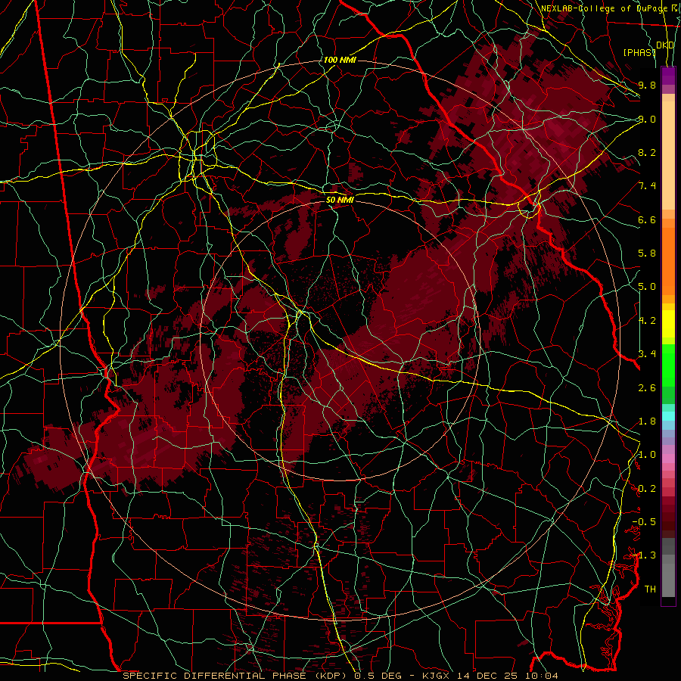Click the large peach band of color bar

[668, 155]
